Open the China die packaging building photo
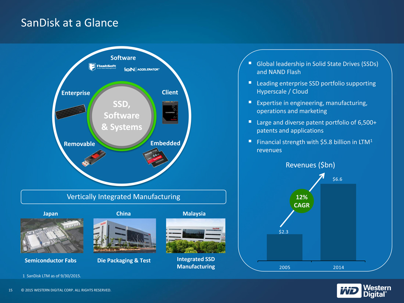Image resolution: width=404 pixels, height=303 pixels. [x=125, y=236]
